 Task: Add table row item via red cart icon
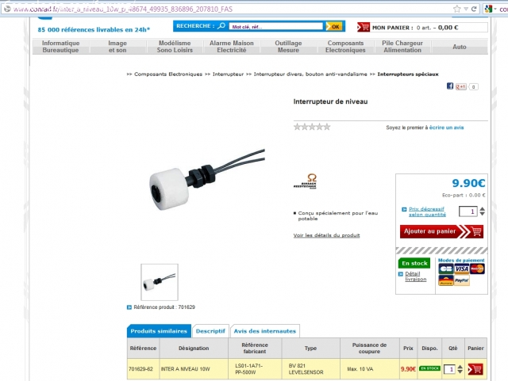(475, 369)
